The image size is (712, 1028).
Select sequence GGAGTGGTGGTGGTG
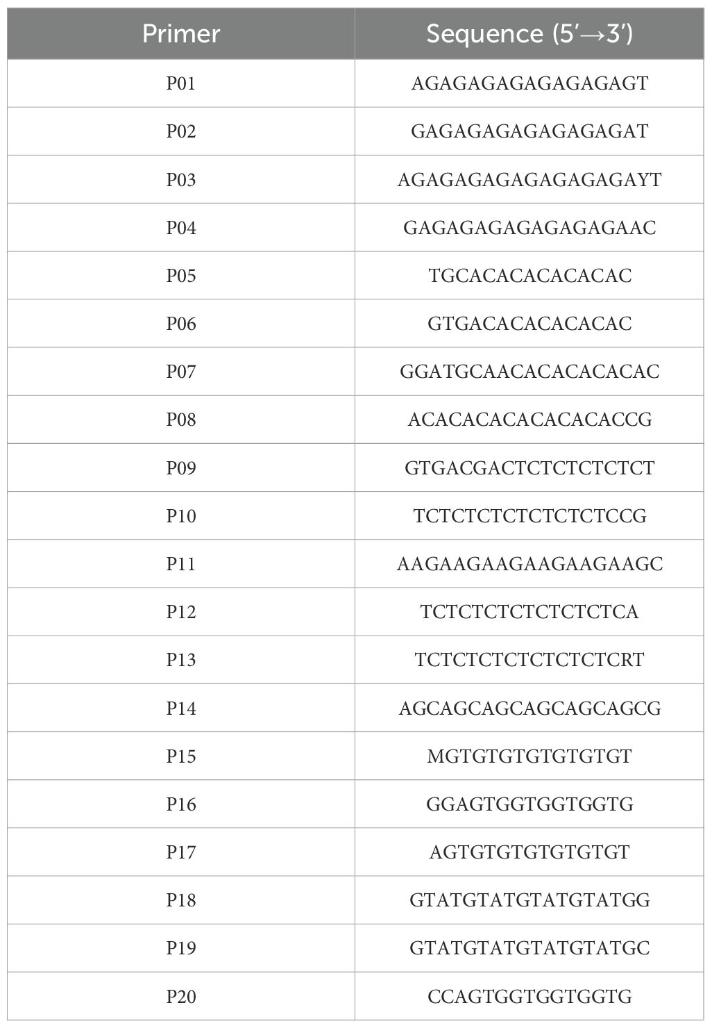(x=529, y=804)
